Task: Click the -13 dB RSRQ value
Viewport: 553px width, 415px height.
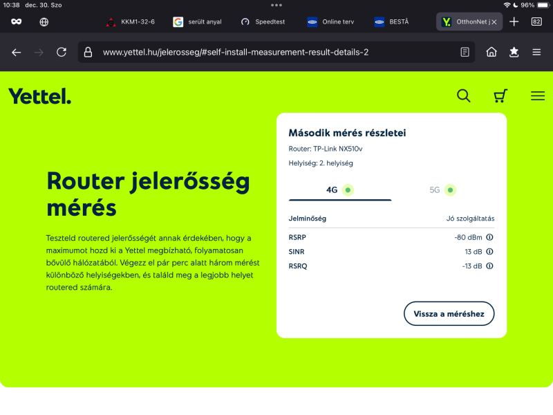Action: 472,266
